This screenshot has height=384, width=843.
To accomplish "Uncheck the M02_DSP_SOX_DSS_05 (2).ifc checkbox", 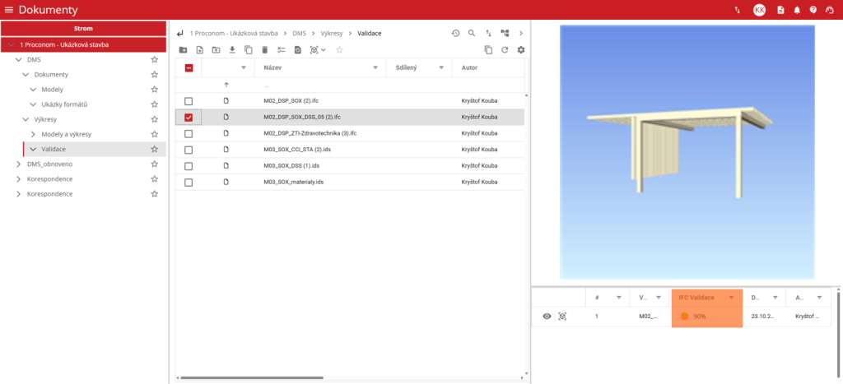I will [x=189, y=118].
